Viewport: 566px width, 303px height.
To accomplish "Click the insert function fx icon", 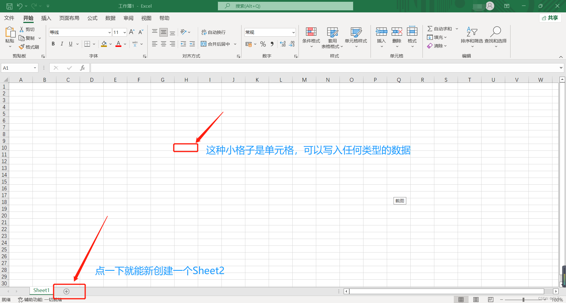I will click(82, 68).
